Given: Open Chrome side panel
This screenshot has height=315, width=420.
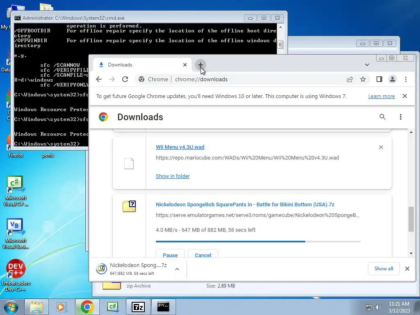Looking at the screenshot, I should [379, 79].
